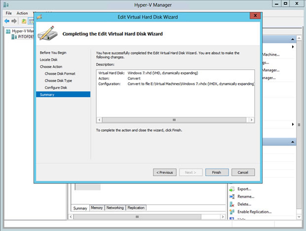Click the right arrow of the description scrollbar
The width and height of the screenshot is (306, 231).
click(x=251, y=120)
